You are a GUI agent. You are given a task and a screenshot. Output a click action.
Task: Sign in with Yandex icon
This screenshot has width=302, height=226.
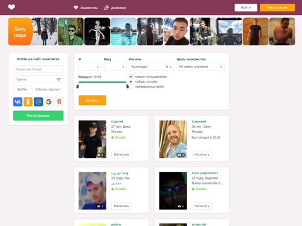click(59, 102)
